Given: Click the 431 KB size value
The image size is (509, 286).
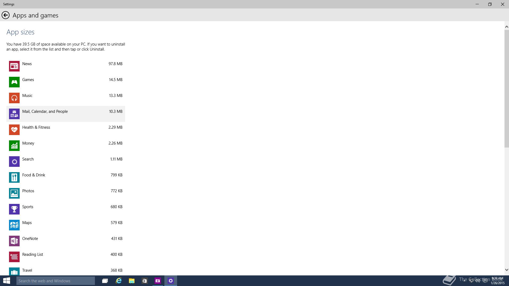Looking at the screenshot, I should (117, 239).
